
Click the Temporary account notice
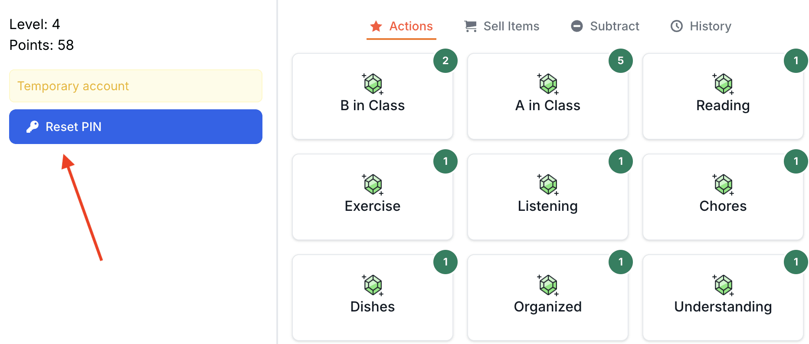point(136,86)
